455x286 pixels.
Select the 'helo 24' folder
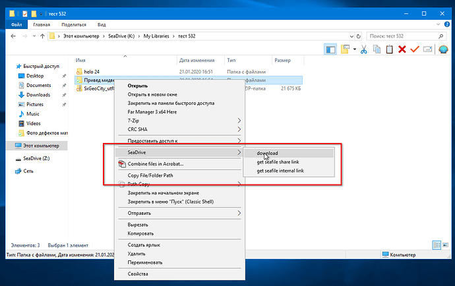(x=92, y=72)
